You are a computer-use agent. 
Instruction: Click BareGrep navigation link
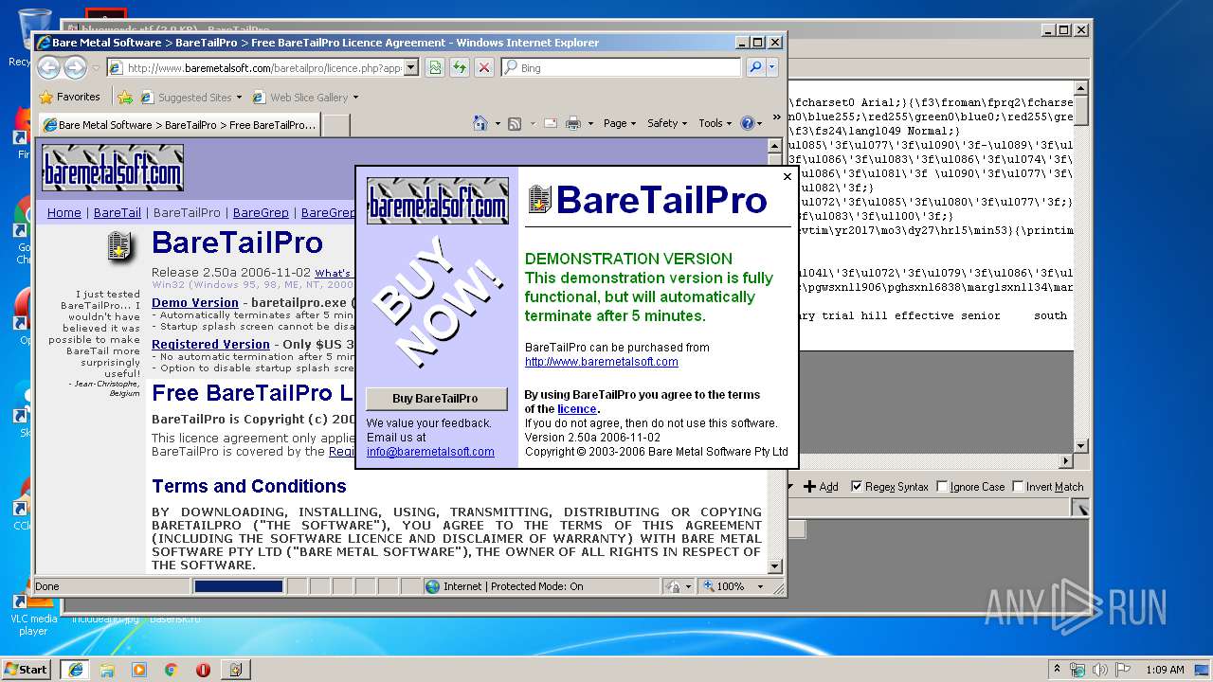point(261,213)
